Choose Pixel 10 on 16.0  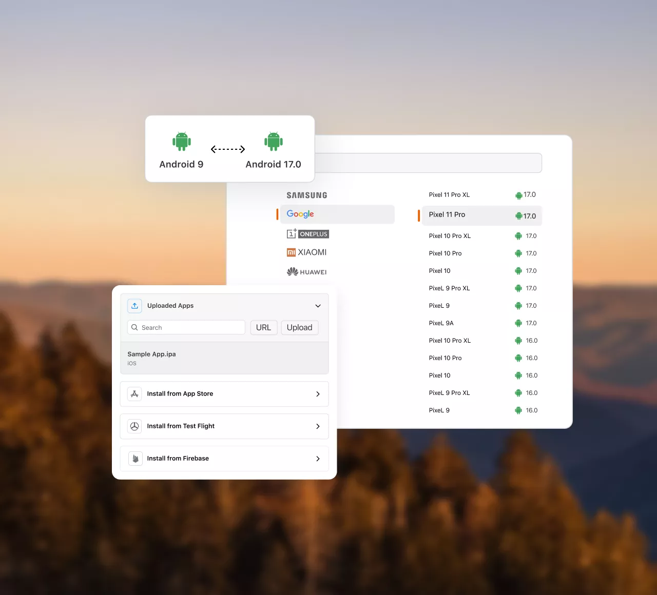482,375
